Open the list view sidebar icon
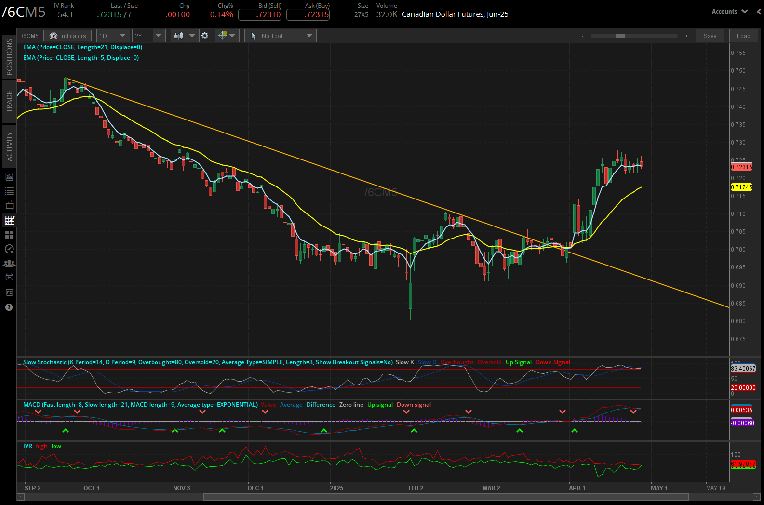The image size is (764, 505). (9, 191)
